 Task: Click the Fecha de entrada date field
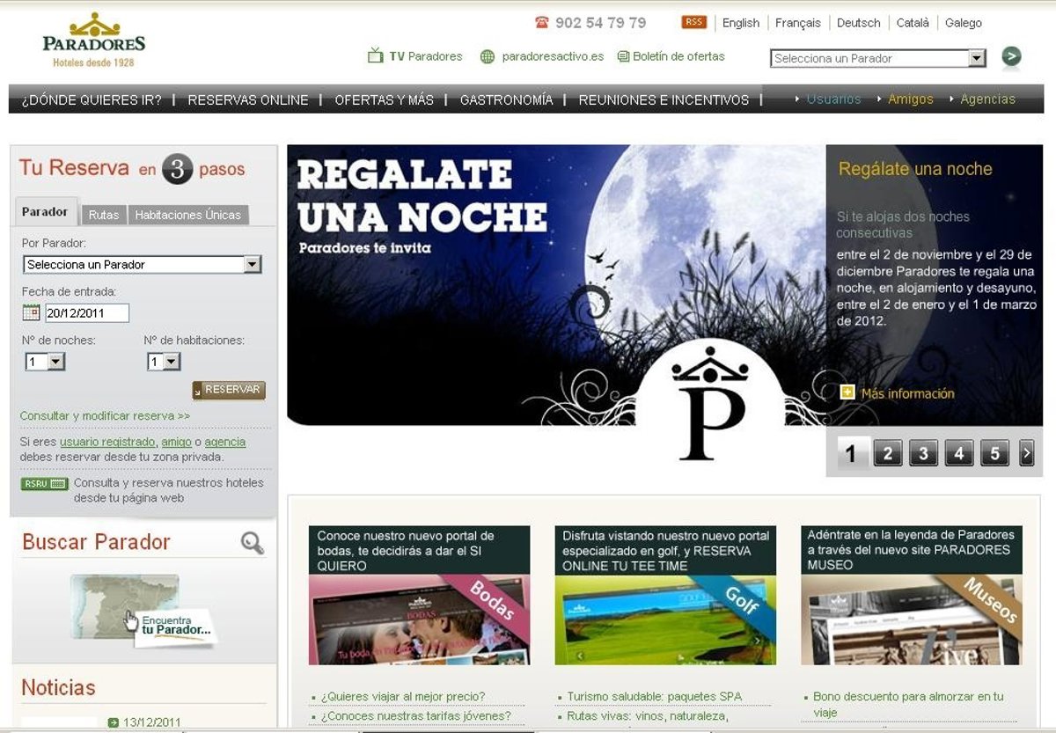[87, 313]
